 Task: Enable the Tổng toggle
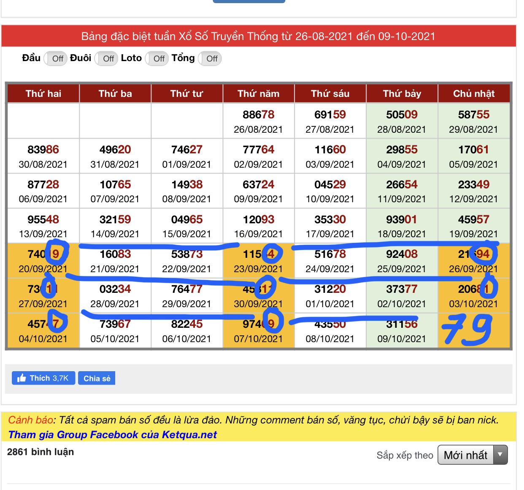(x=209, y=59)
